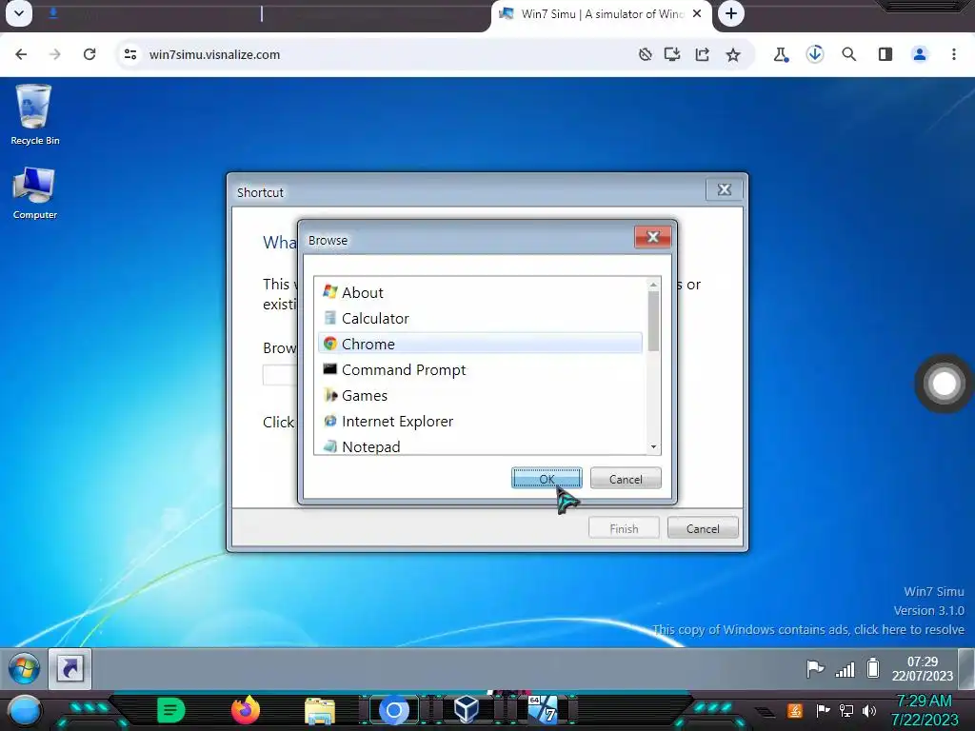Click the Internet Explorer icon

point(330,421)
